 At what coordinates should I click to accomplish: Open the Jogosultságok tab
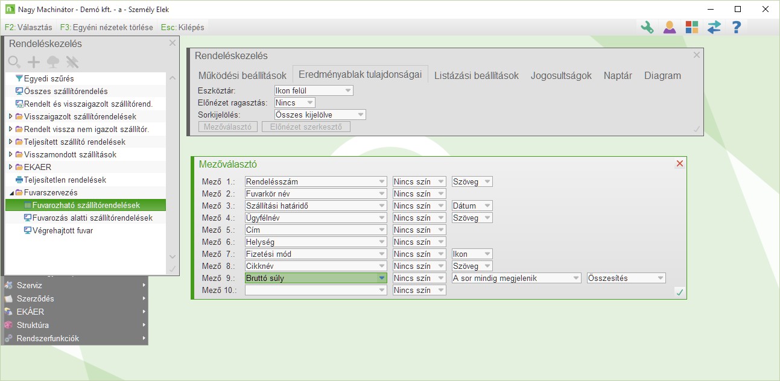pyautogui.click(x=561, y=75)
